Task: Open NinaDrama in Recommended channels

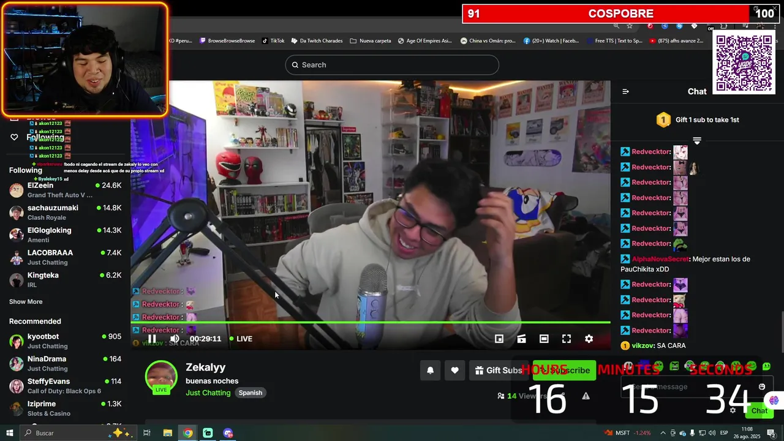Action: [65, 364]
